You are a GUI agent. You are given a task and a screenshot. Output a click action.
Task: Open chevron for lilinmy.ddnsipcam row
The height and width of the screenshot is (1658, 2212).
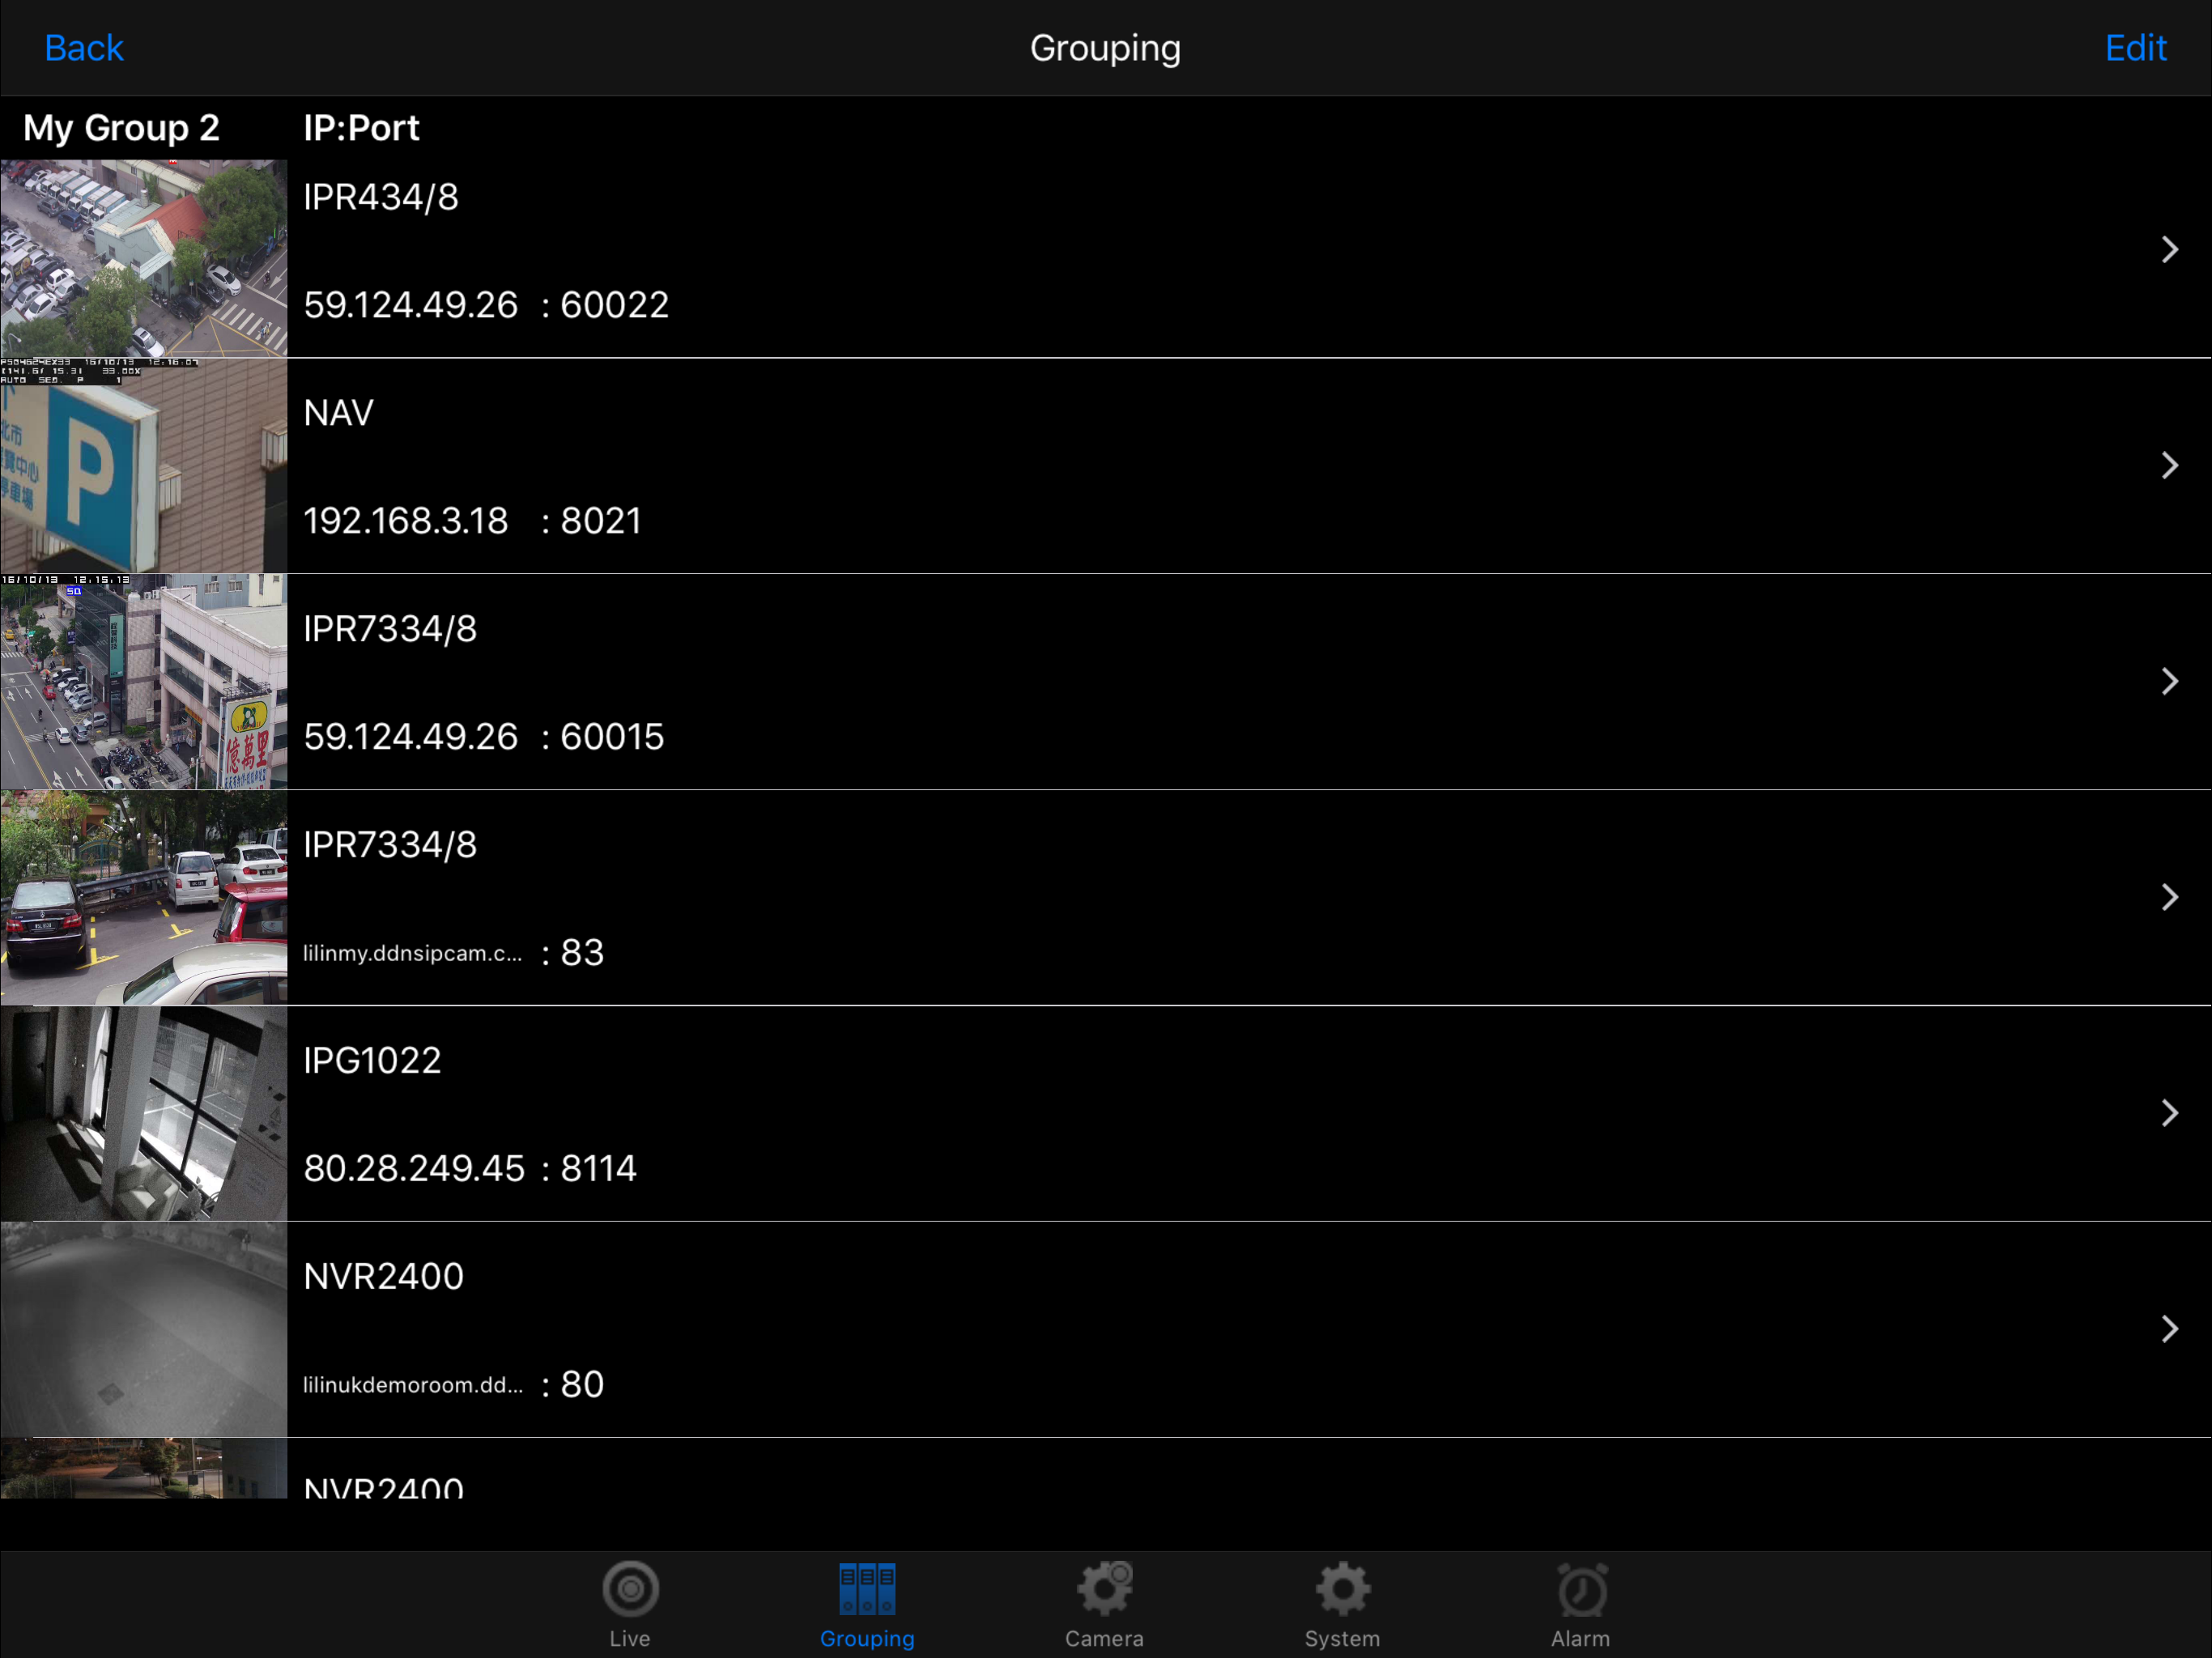click(2169, 898)
